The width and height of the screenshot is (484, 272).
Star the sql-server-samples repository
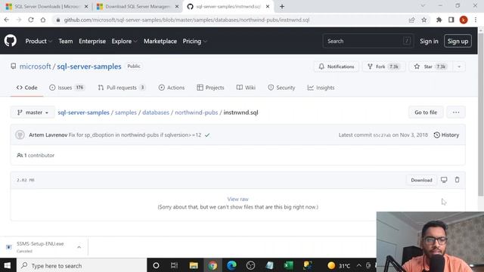tap(431, 66)
